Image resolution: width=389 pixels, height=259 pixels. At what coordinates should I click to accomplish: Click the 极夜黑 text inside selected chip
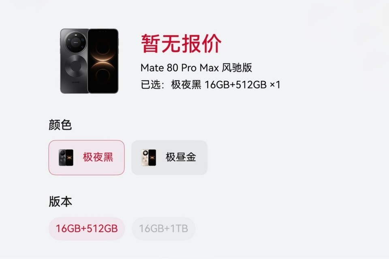click(98, 157)
